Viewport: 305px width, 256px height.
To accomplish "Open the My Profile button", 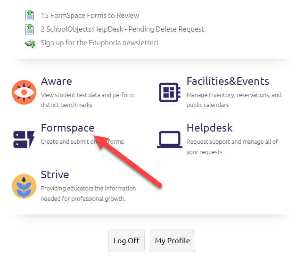I will pos(172,241).
